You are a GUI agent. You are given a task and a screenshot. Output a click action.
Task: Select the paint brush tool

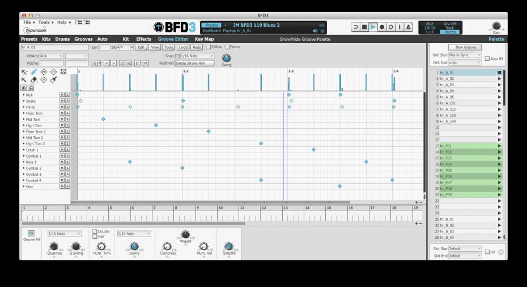tap(53, 80)
